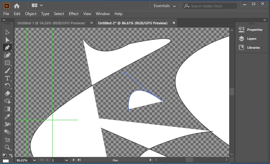
Task: Select the Pen tool
Action: coord(7,47)
